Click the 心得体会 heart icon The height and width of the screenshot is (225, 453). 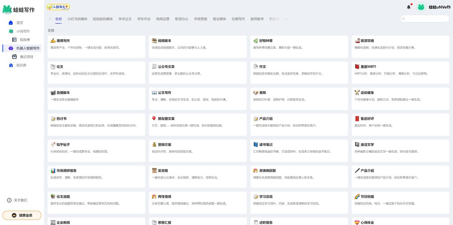pyautogui.click(x=357, y=222)
